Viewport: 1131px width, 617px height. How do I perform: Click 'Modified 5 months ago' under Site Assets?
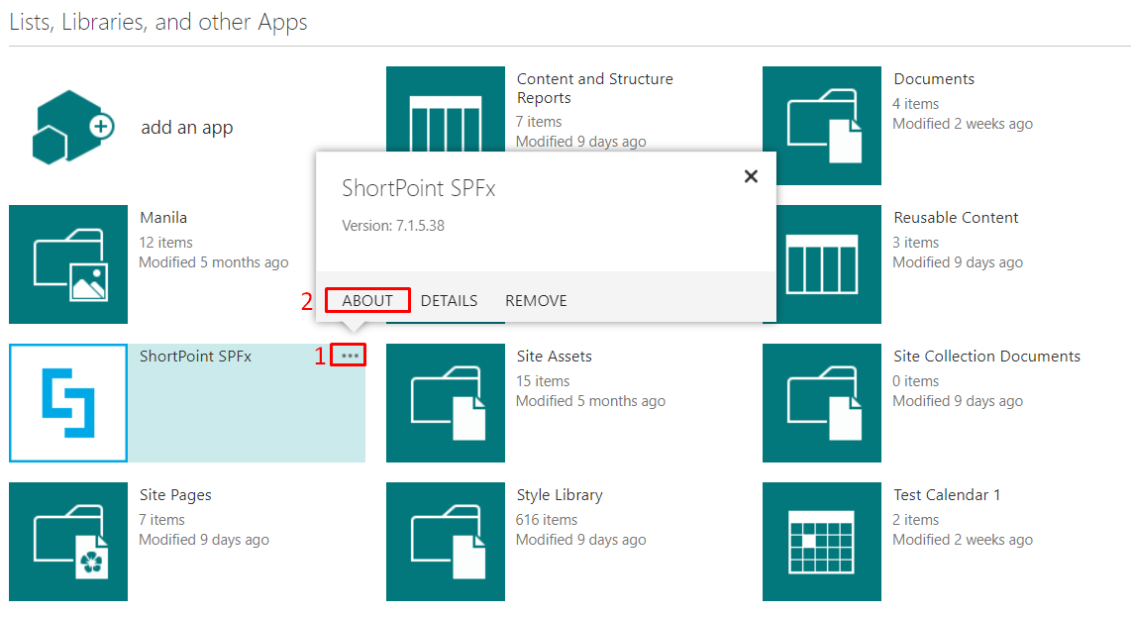tap(590, 401)
